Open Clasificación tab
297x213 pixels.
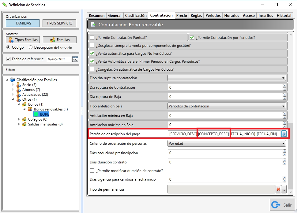click(x=136, y=16)
